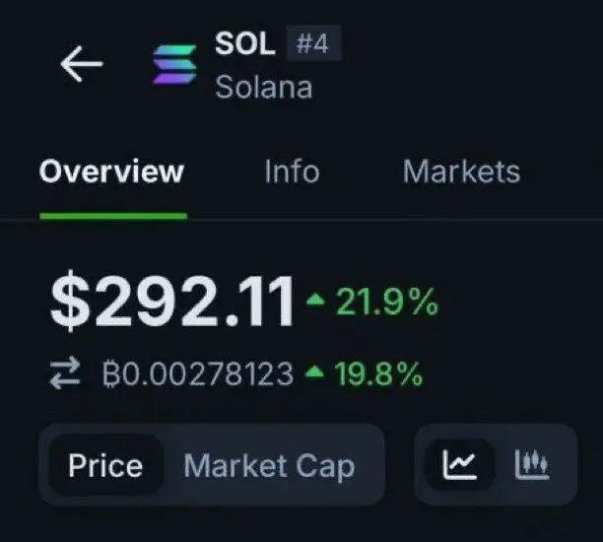Switch to the Info tab
603x542 pixels.
click(x=292, y=171)
